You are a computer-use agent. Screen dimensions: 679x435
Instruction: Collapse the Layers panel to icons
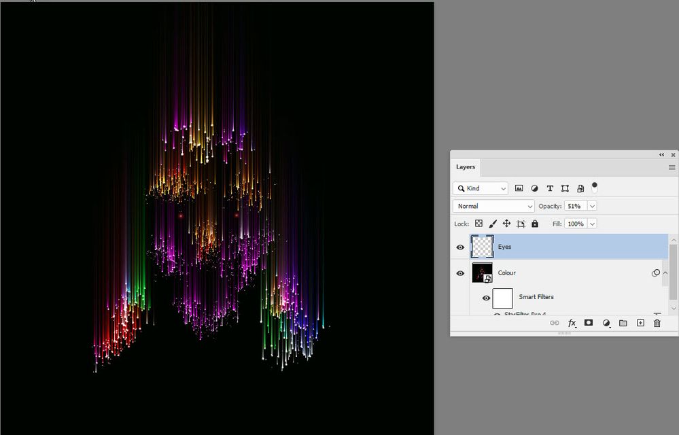662,154
